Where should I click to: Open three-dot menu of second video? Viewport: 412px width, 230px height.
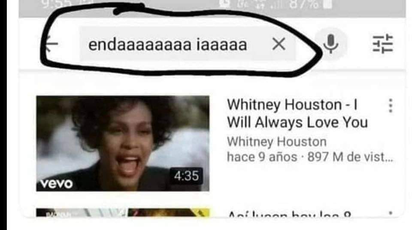(x=391, y=214)
